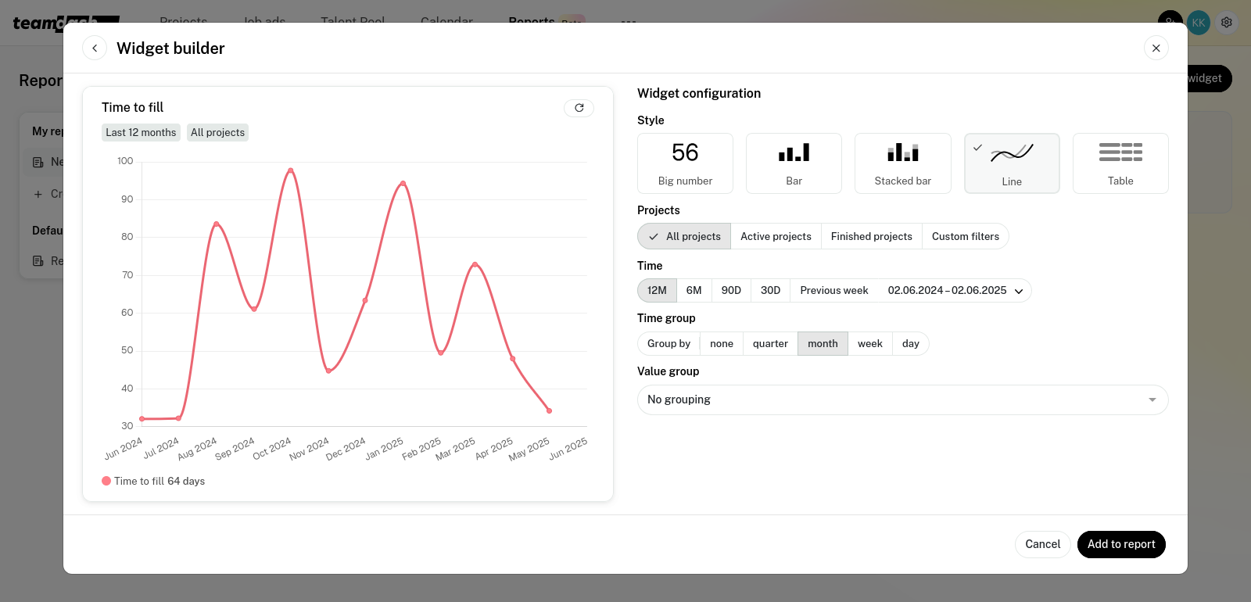
Task: Click the back arrow in Widget builder
Action: coord(95,48)
